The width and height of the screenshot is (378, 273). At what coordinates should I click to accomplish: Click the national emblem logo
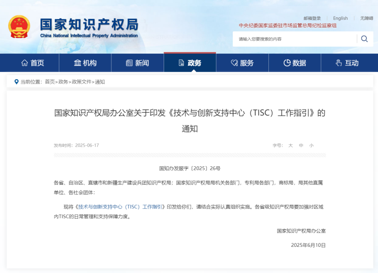(19, 26)
